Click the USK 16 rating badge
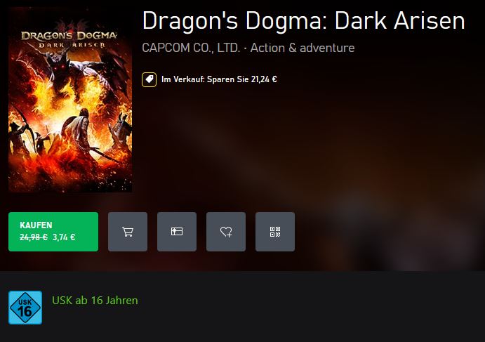 coord(25,308)
